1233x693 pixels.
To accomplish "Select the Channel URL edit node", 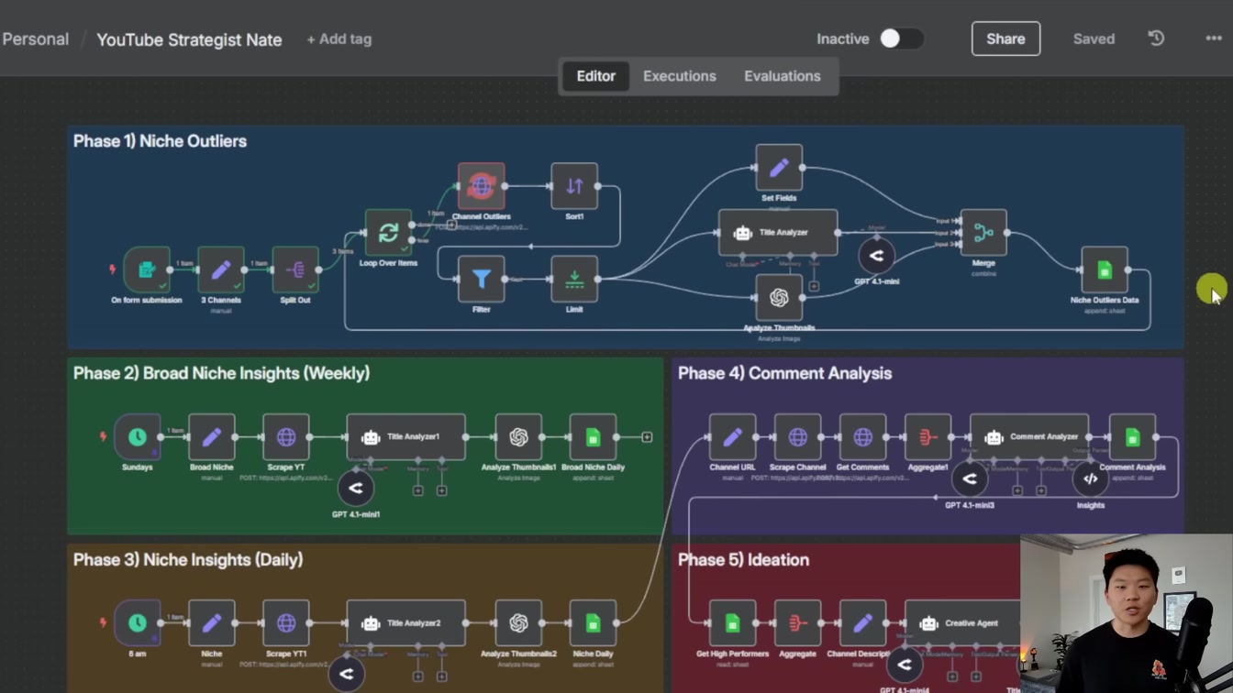I will (732, 437).
